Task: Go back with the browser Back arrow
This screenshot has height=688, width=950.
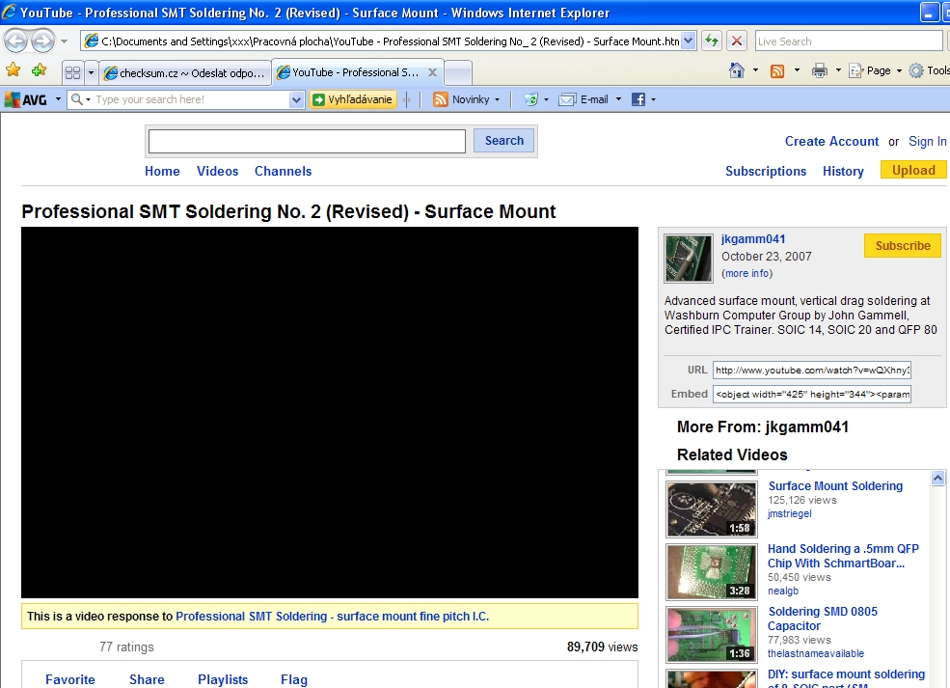Action: [x=15, y=41]
